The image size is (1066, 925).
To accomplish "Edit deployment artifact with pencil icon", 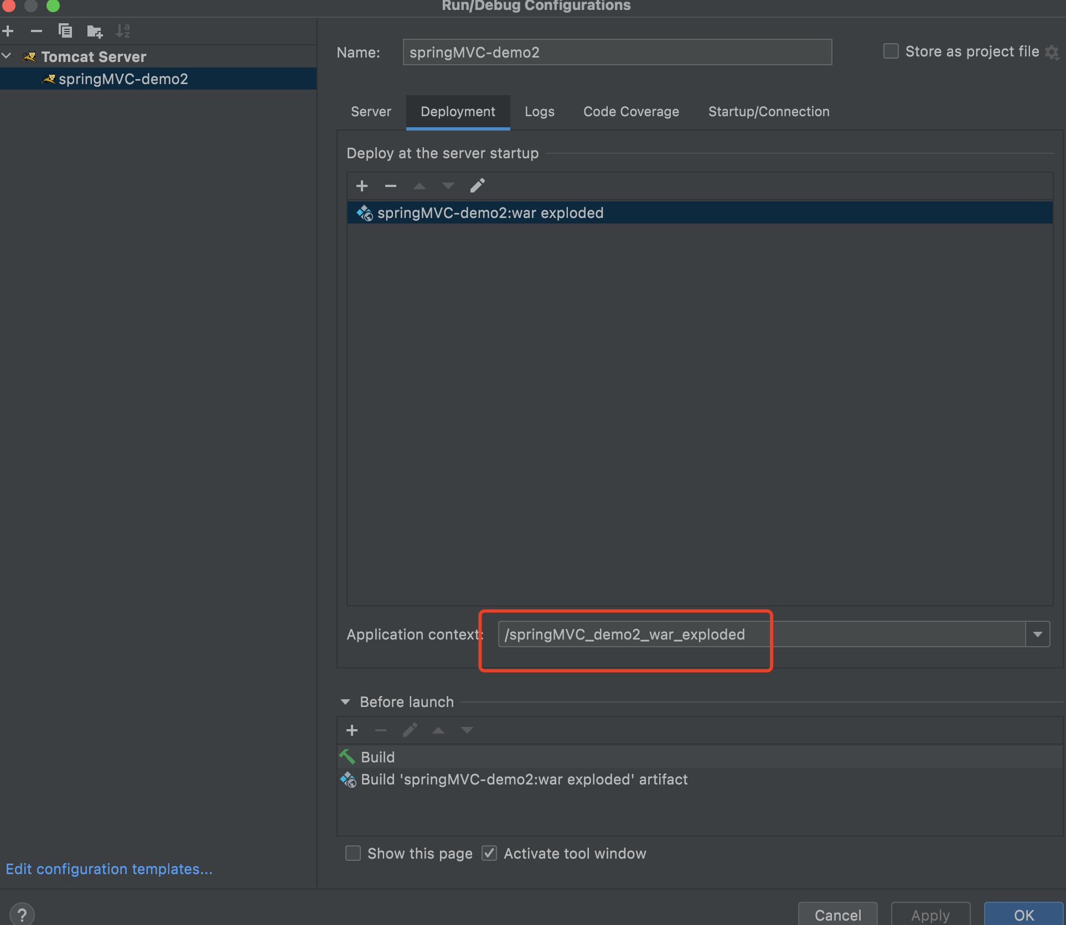I will coord(477,186).
